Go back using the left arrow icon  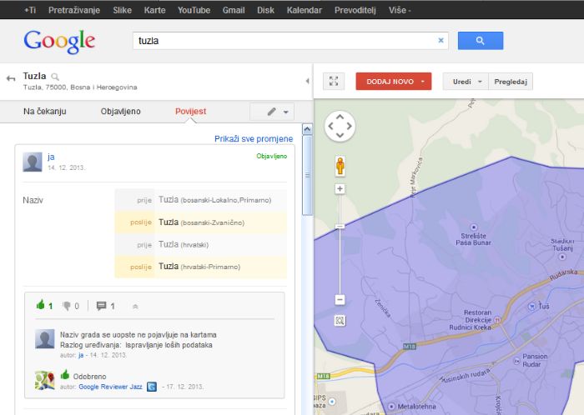coord(11,78)
